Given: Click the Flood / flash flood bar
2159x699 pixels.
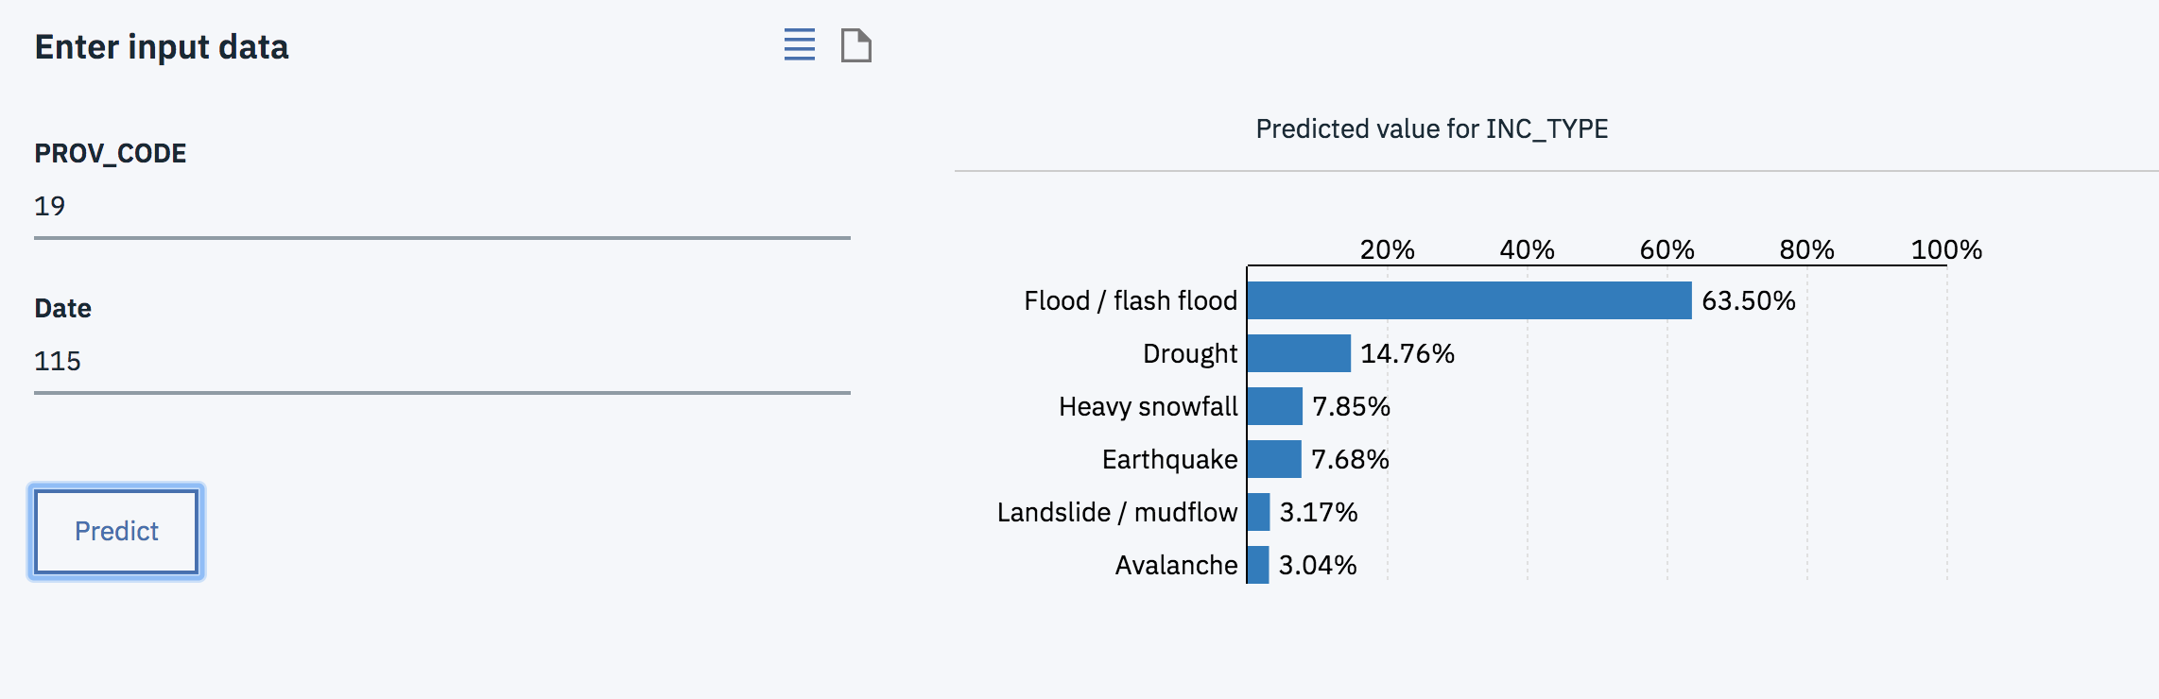Looking at the screenshot, I should [x=1469, y=300].
